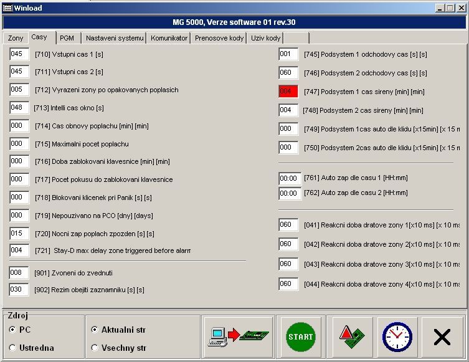Screen dimensions: 469x362
Task: Switch to the Uziv kody tab
Action: point(265,38)
